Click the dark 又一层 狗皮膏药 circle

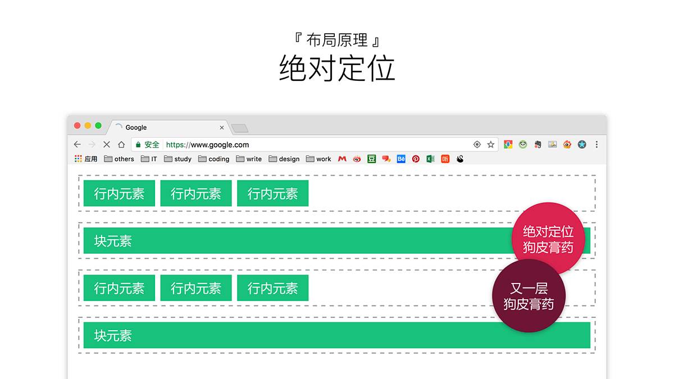coord(529,296)
